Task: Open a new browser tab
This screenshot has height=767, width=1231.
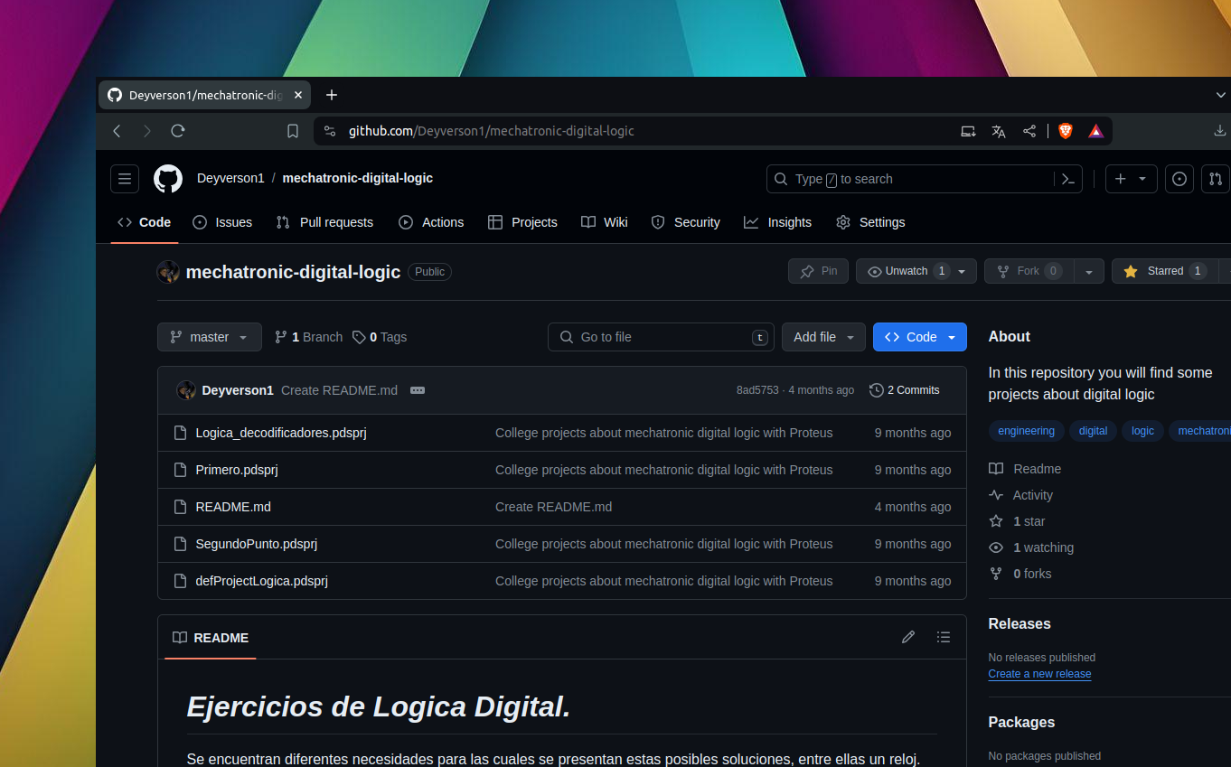Action: tap(332, 95)
